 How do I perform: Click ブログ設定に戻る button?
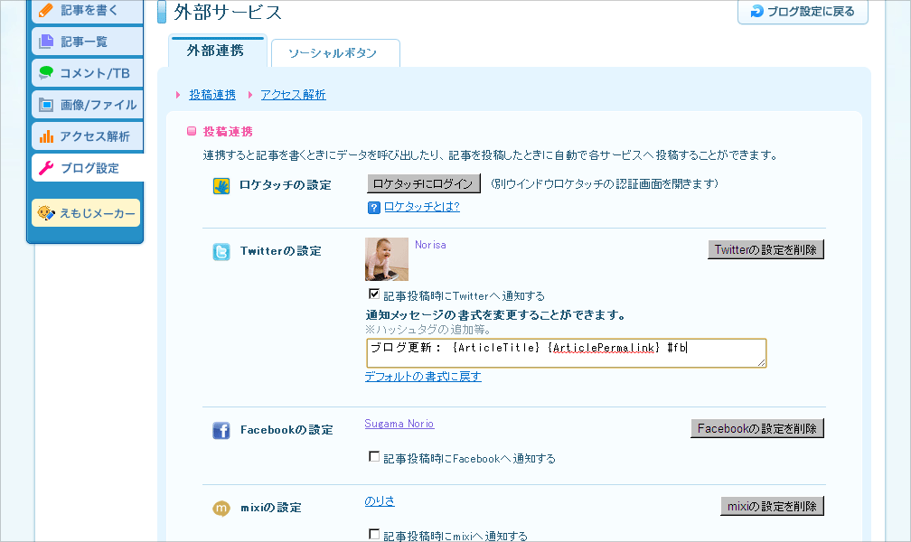(803, 12)
